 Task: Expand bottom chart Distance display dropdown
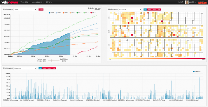[x=25, y=68]
